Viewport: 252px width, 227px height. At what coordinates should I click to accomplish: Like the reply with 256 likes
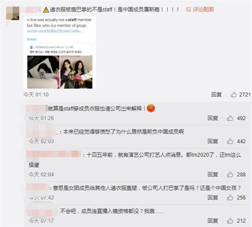tap(230, 197)
